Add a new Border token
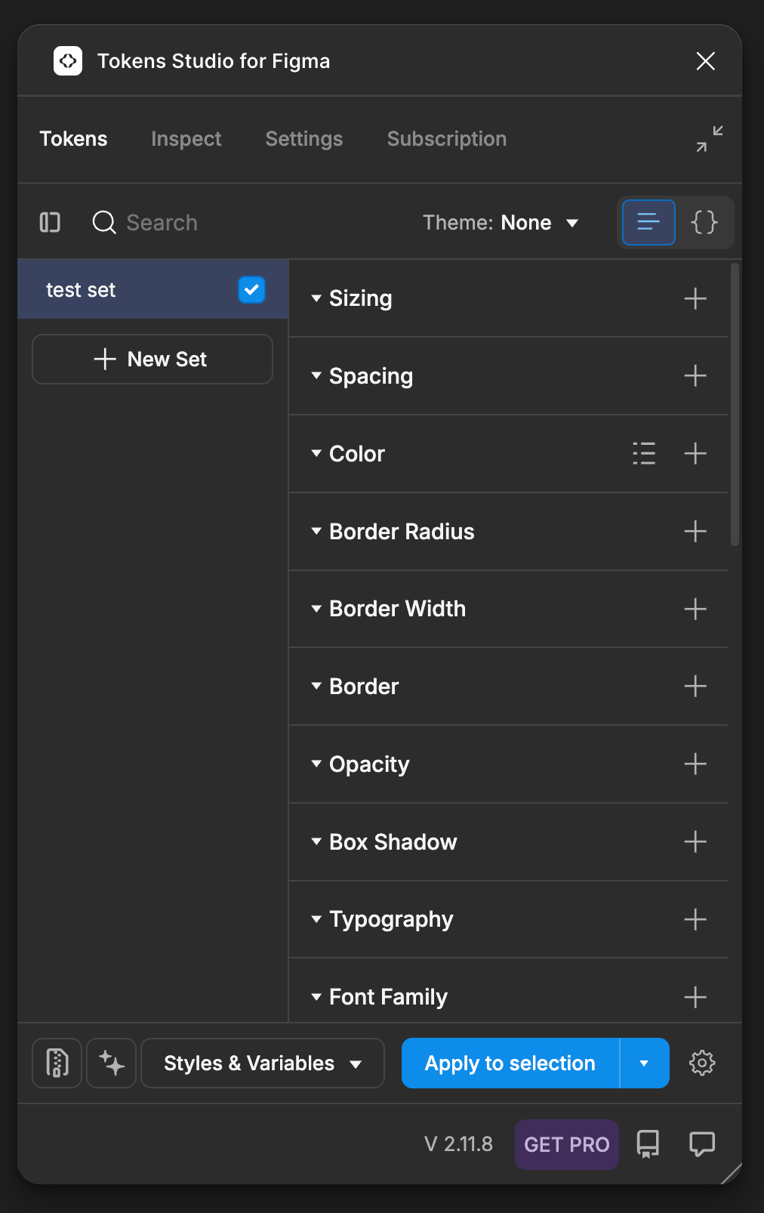The image size is (764, 1213). point(695,686)
